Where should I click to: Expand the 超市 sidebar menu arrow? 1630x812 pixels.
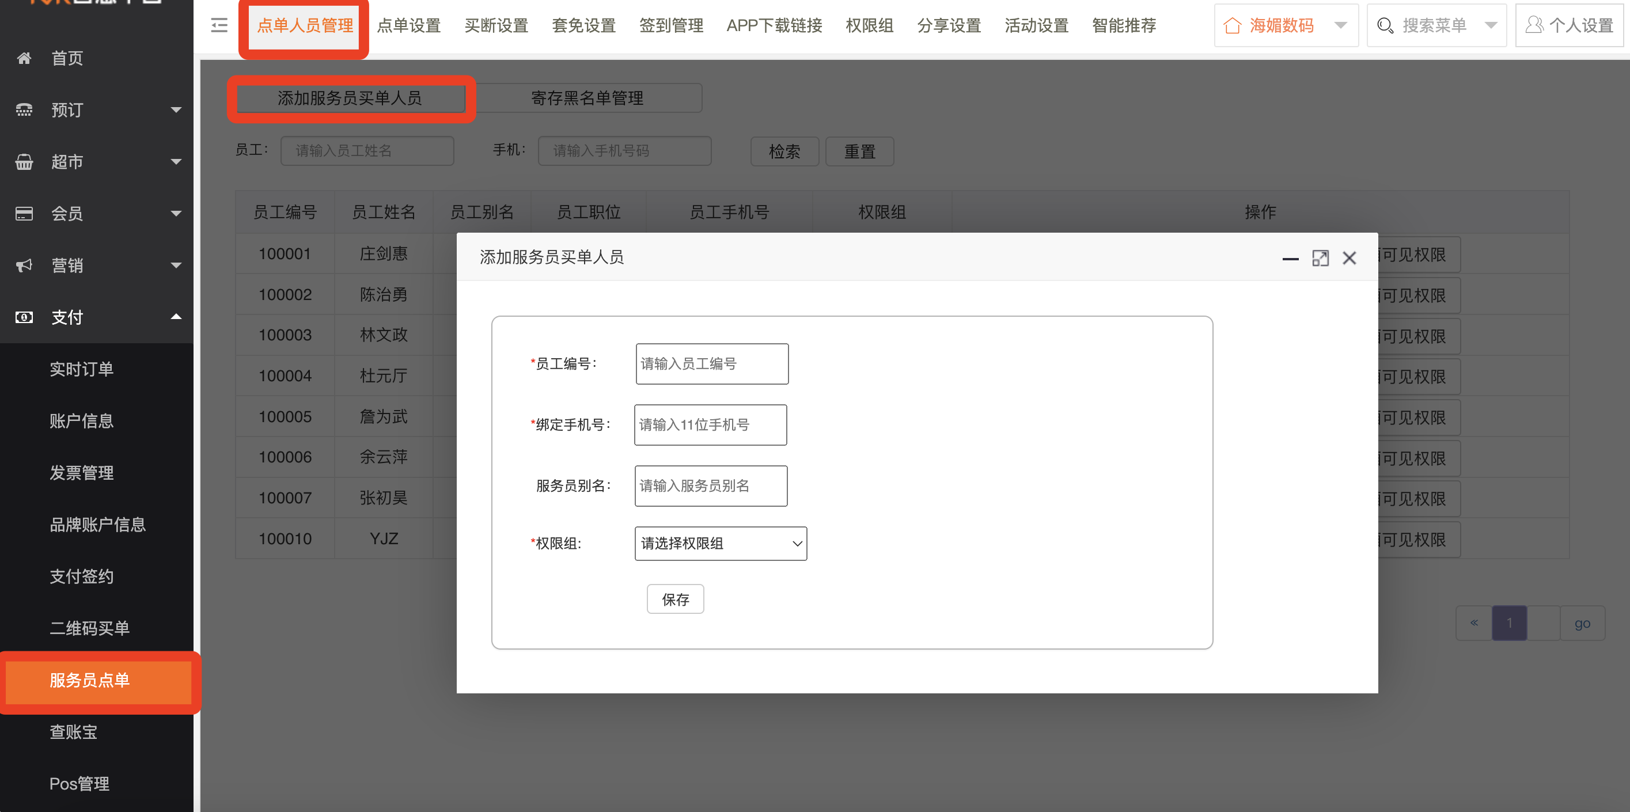pos(177,162)
